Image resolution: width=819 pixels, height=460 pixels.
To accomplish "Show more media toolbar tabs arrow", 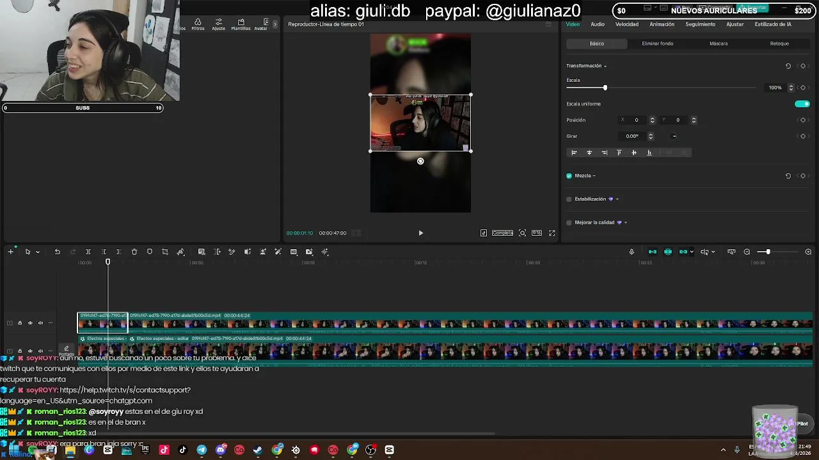I will pos(275,24).
